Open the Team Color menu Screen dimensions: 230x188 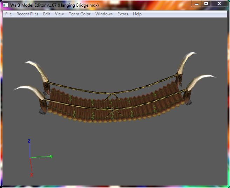coord(80,14)
